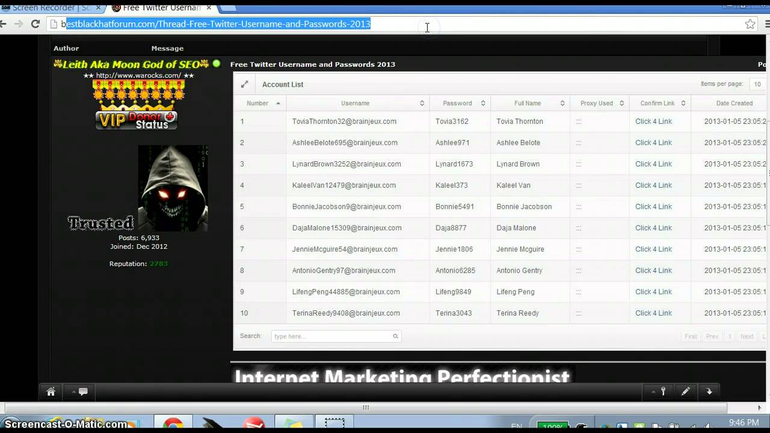Sort table by Password column
The width and height of the screenshot is (770, 433).
[460, 103]
